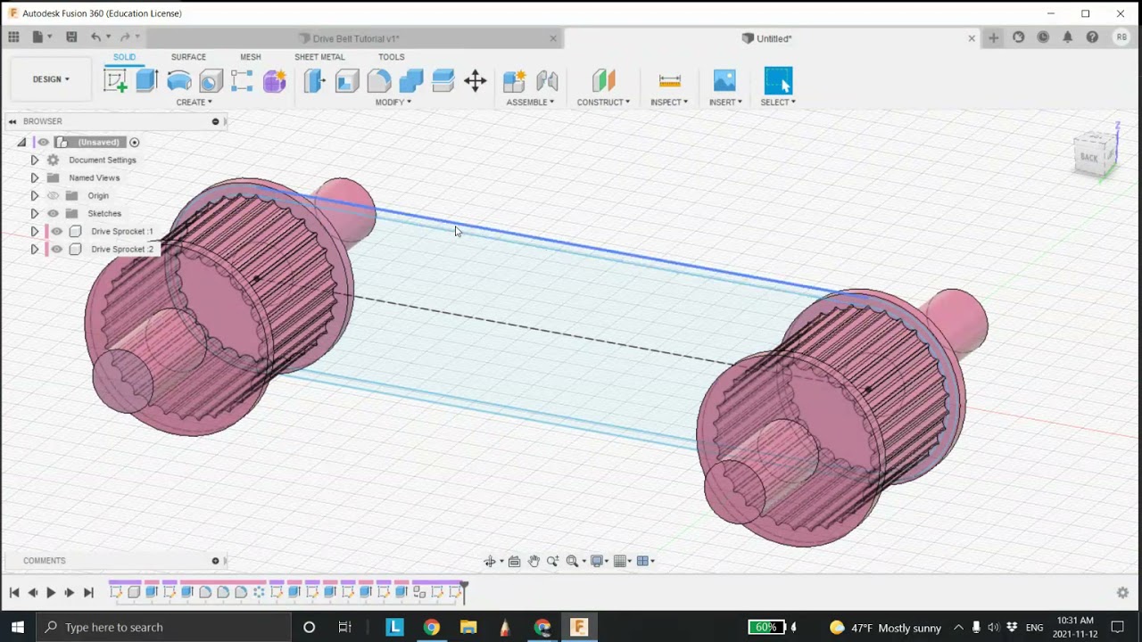Activate the Move/Copy arrows tool
This screenshot has width=1142, height=642.
476,81
